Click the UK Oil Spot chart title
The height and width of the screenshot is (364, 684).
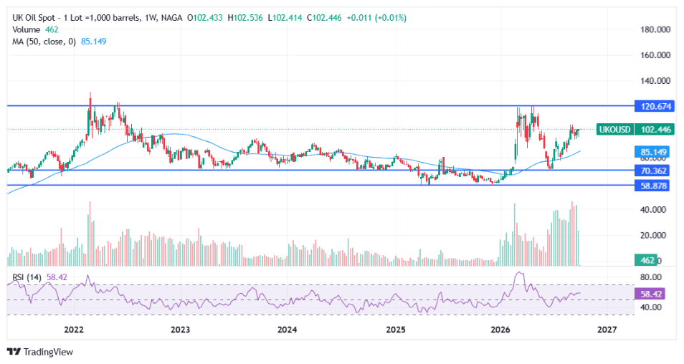click(98, 18)
